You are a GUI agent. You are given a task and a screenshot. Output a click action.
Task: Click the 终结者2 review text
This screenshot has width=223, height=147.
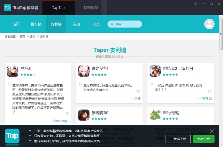point(178,87)
